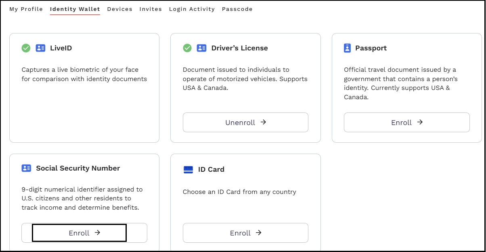The image size is (486, 252).
Task: Click the LiveID ID-card icon
Action: [x=40, y=48]
